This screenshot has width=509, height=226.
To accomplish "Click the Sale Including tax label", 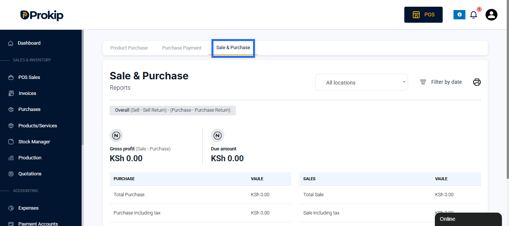I will (322, 213).
